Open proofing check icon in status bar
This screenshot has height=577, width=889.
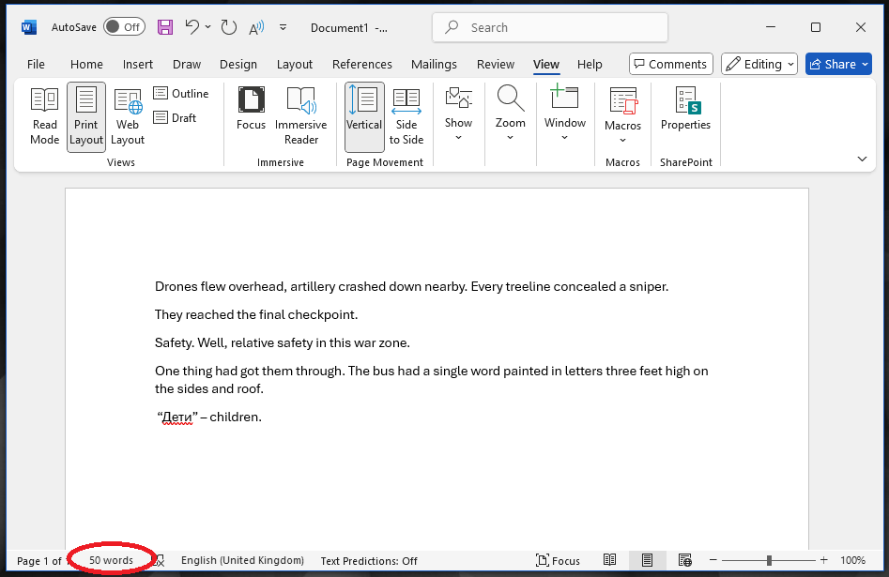tap(160, 561)
